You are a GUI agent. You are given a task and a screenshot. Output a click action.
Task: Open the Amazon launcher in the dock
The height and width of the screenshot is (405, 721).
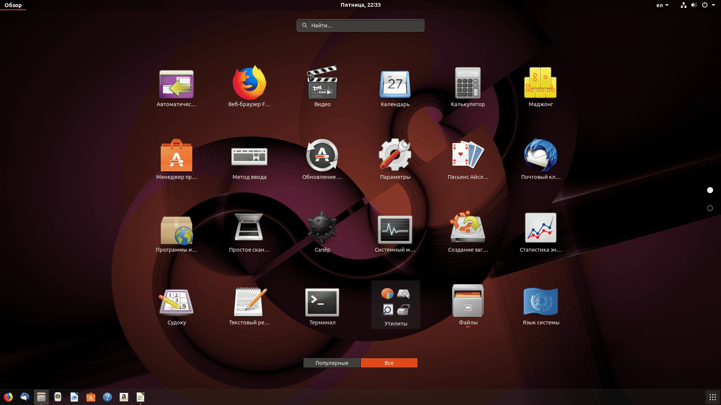tap(124, 397)
